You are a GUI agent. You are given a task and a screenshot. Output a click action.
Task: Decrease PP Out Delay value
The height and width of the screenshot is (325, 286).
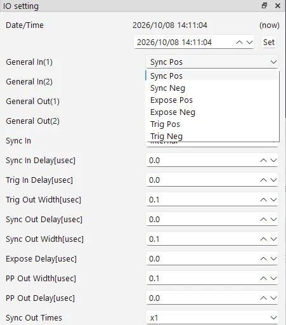pos(273,298)
